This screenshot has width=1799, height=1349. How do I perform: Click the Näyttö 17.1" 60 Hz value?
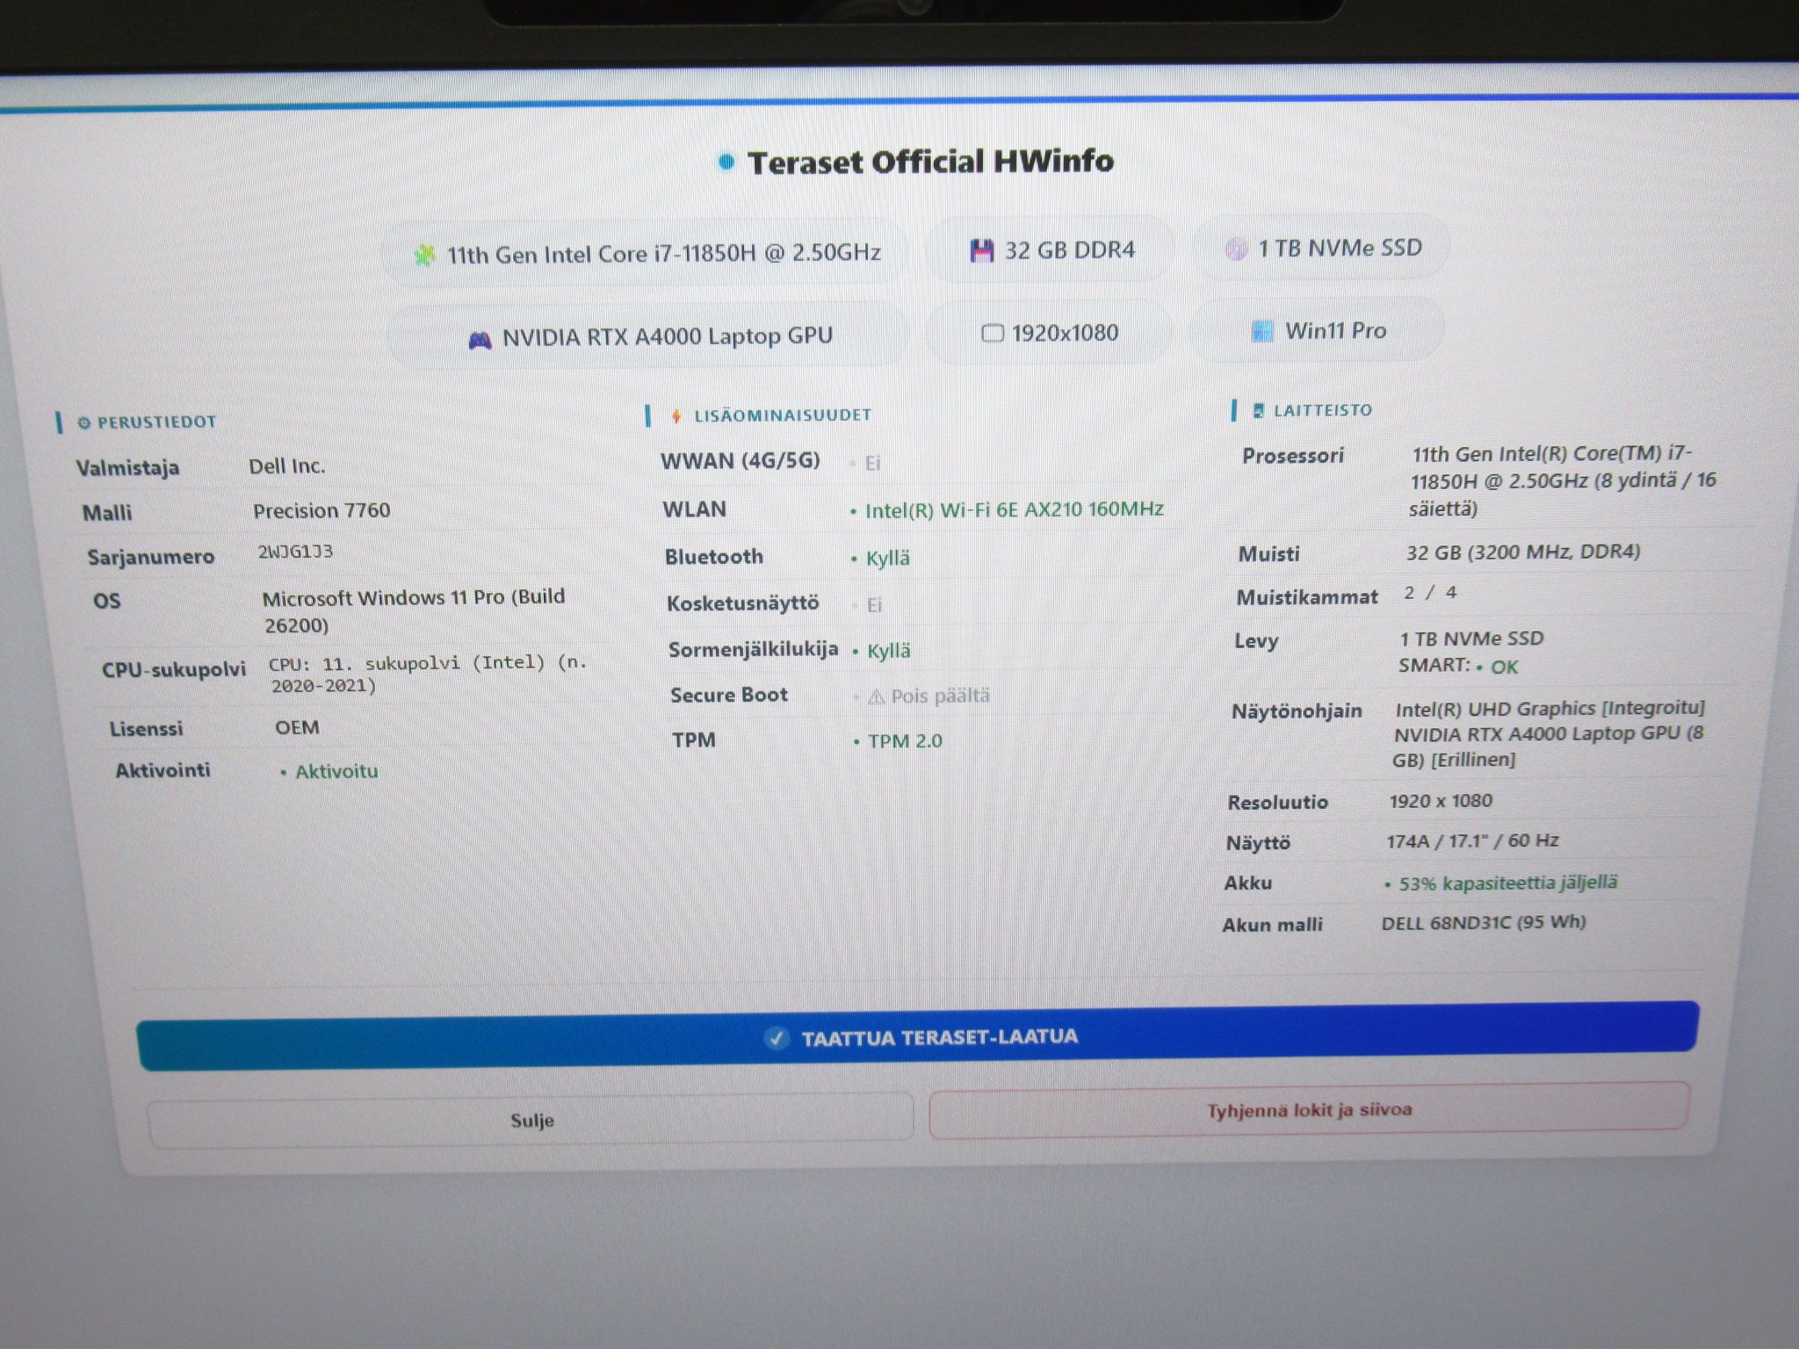click(1472, 840)
